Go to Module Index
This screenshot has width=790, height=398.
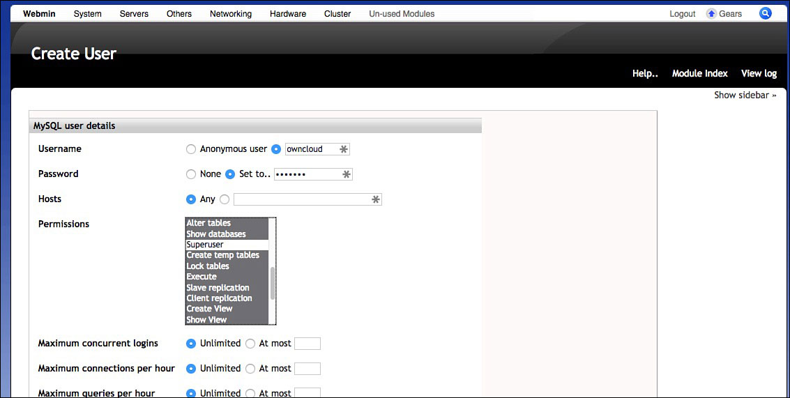tap(700, 74)
